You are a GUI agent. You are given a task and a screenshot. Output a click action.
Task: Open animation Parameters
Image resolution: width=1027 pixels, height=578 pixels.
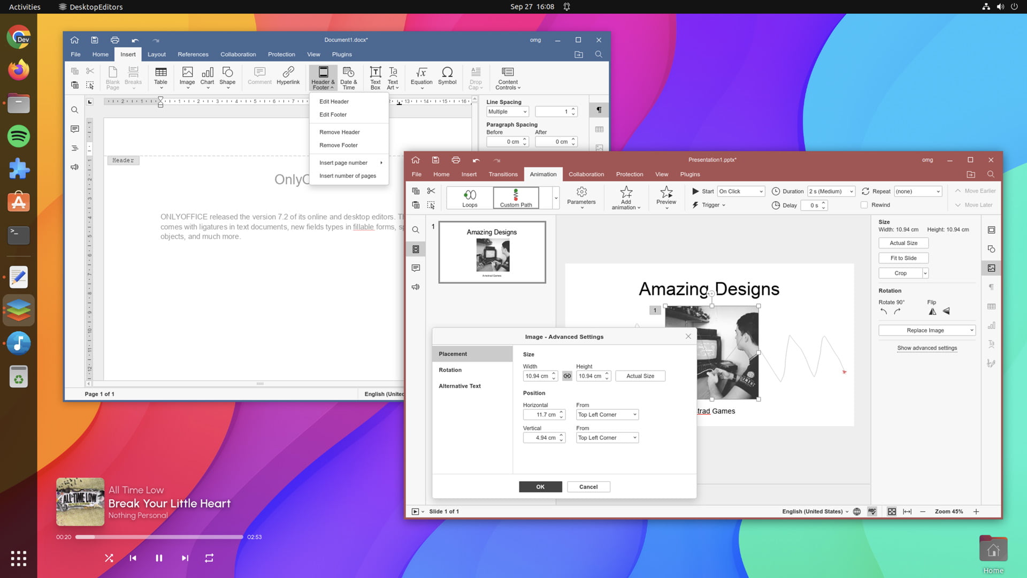(581, 197)
